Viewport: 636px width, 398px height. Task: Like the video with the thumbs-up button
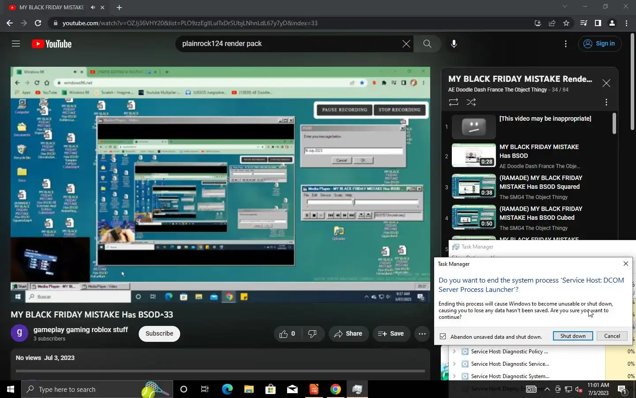point(287,333)
